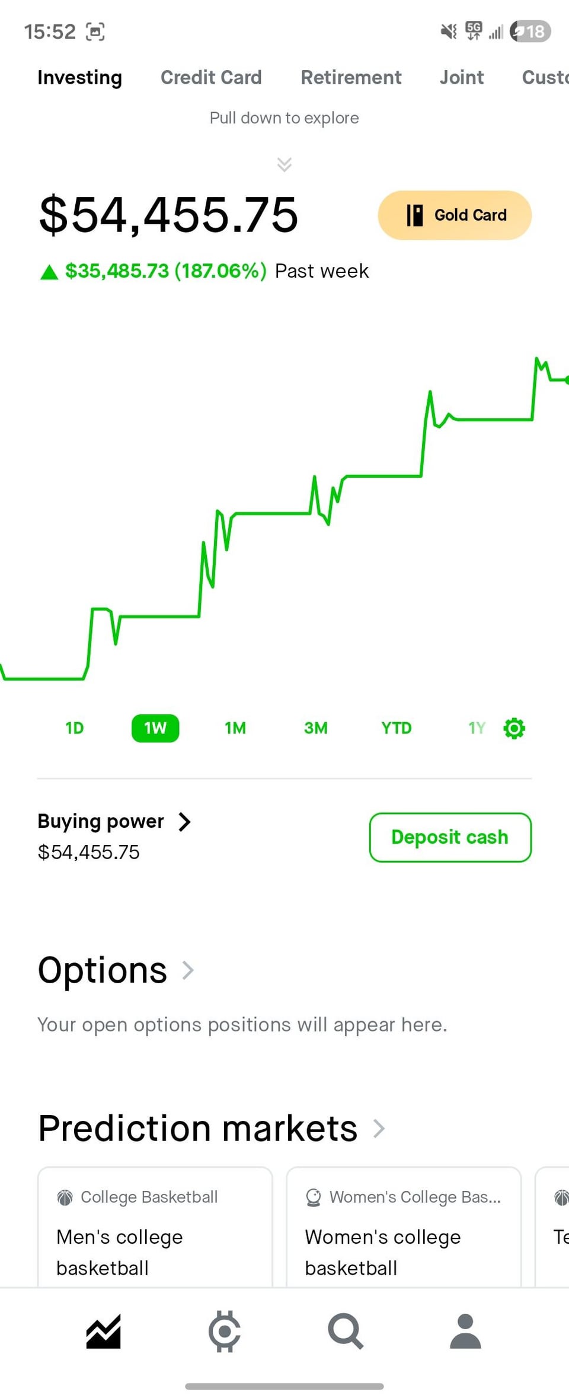
Task: Expand Prediction markets section chevron
Action: (379, 1128)
